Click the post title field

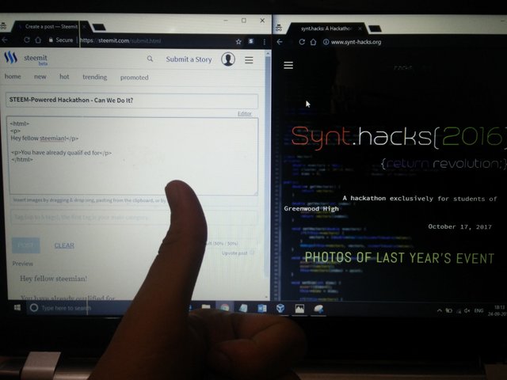(x=132, y=101)
